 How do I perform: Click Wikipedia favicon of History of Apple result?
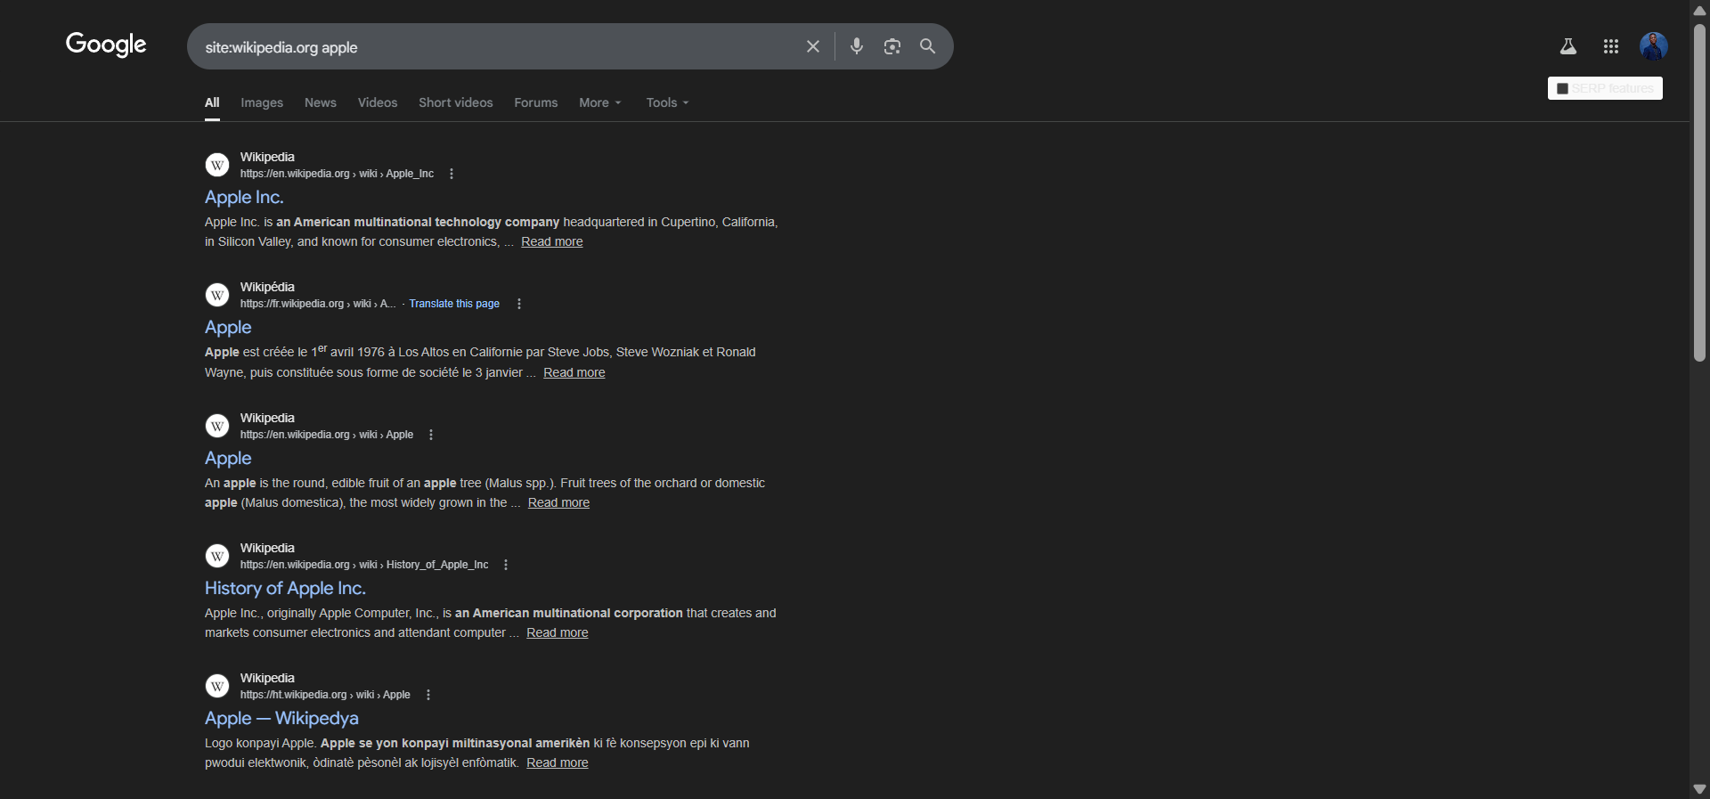click(217, 556)
